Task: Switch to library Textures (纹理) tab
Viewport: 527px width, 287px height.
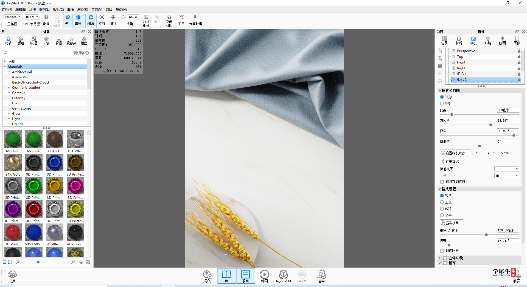Action: point(34,41)
